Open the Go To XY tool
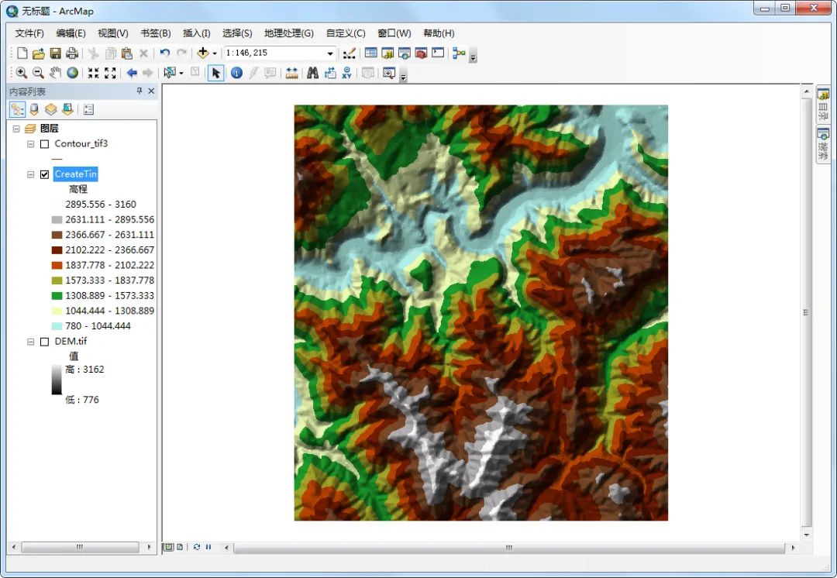The width and height of the screenshot is (837, 578). coord(346,72)
